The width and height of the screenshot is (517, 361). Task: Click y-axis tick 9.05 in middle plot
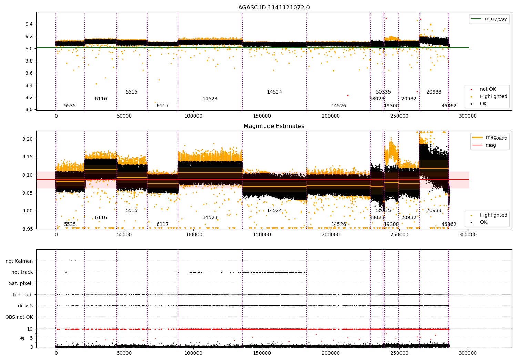point(27,193)
